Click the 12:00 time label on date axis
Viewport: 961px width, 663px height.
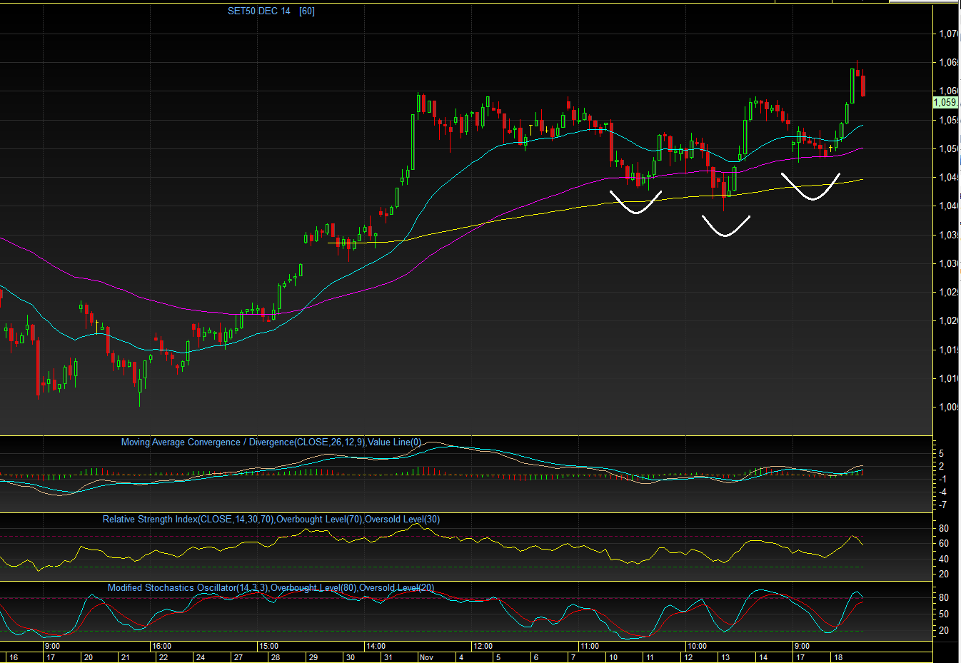483,646
